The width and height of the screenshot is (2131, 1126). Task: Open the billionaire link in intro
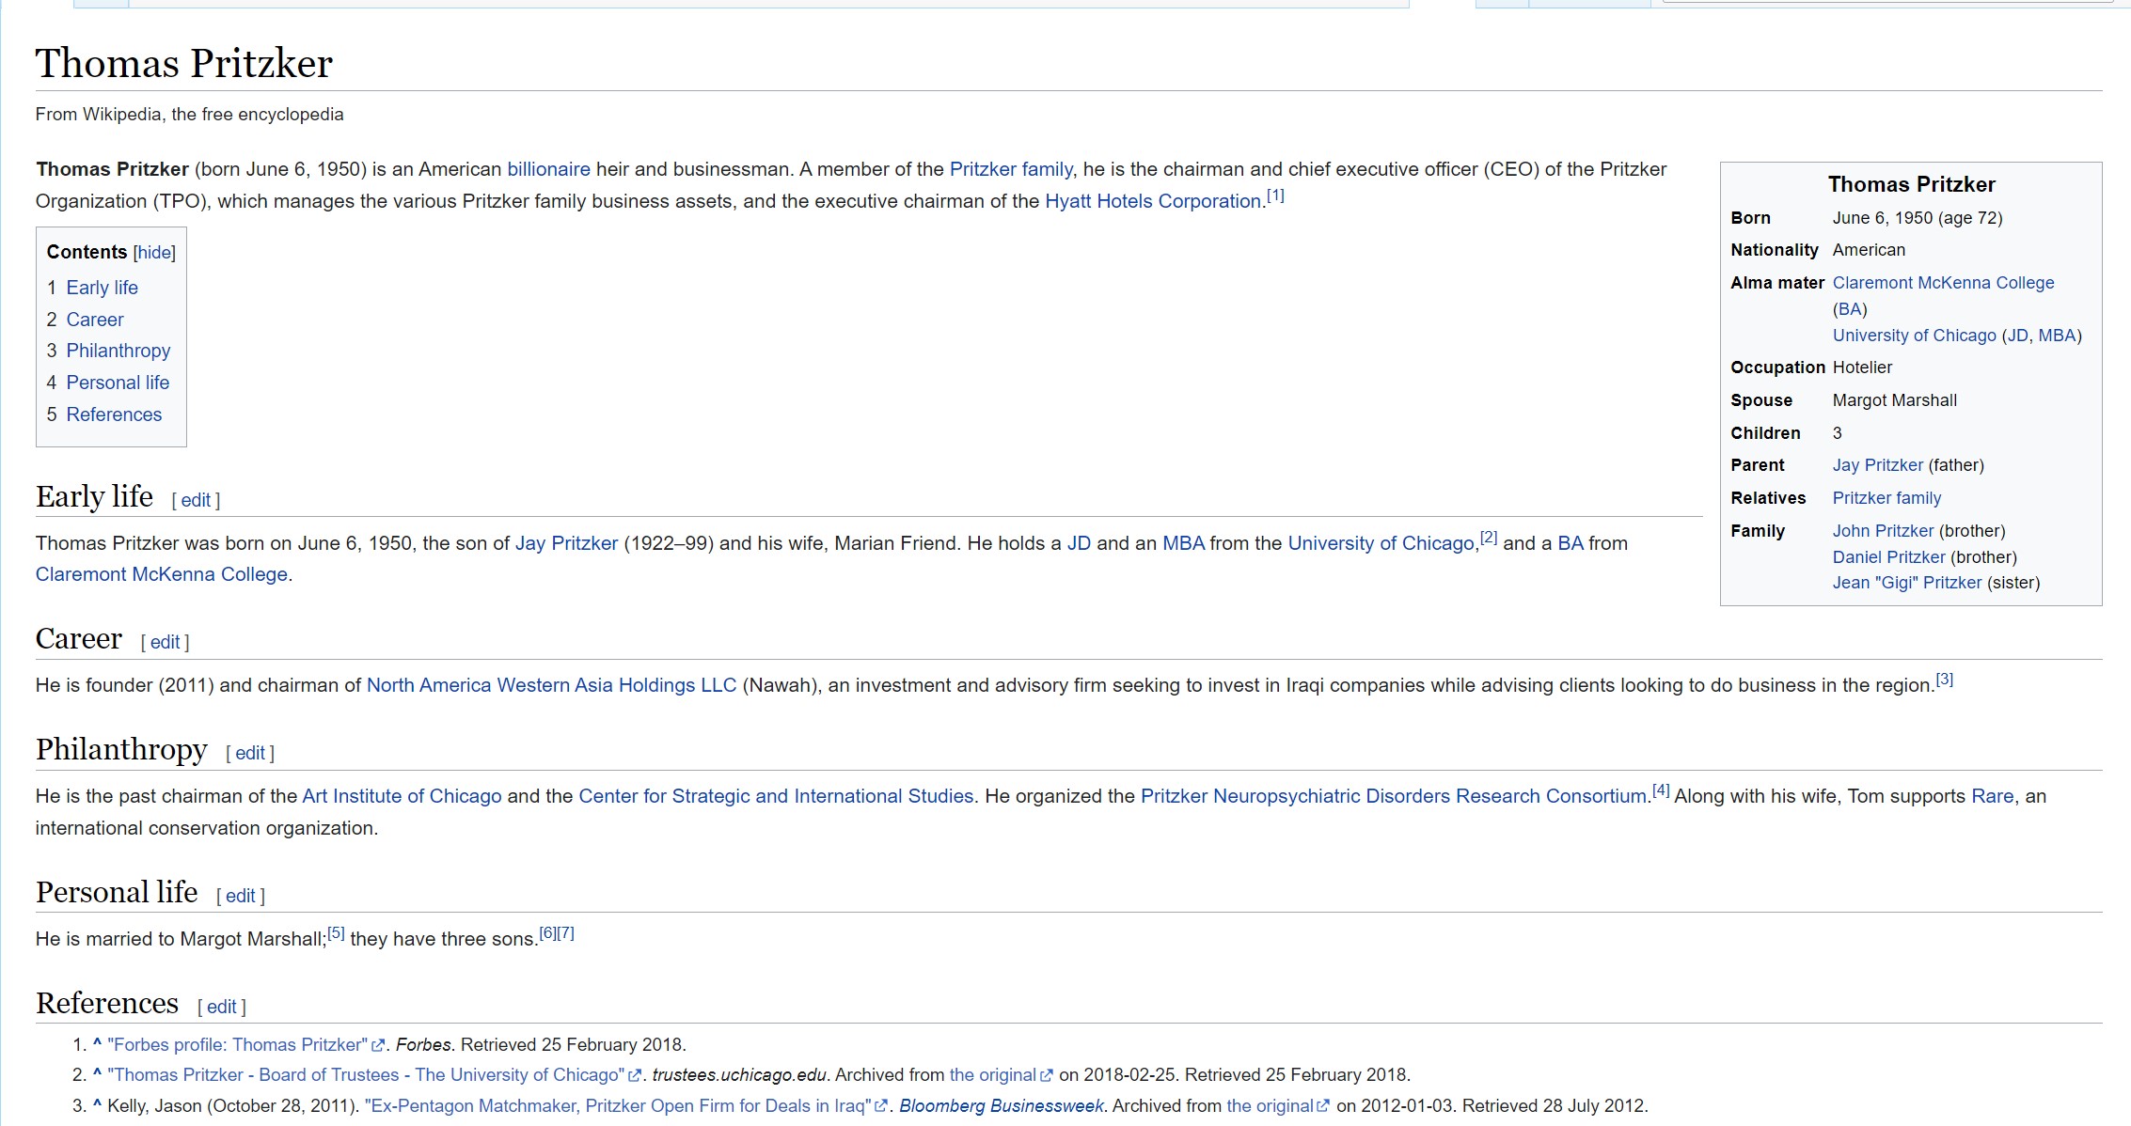point(548,169)
